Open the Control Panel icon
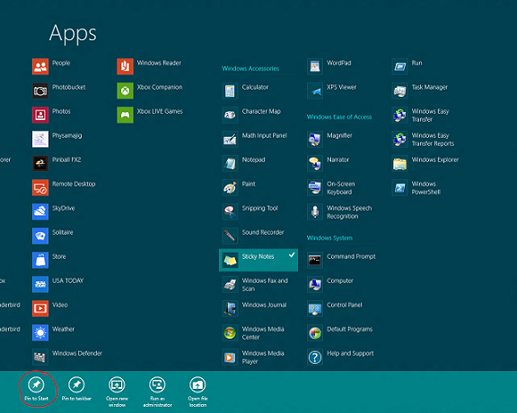517x413 pixels. 315,308
